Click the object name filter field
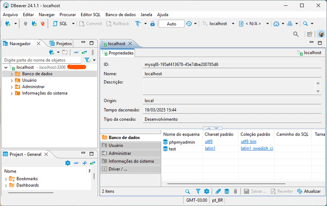The height and width of the screenshot is (206, 327). 42,60
